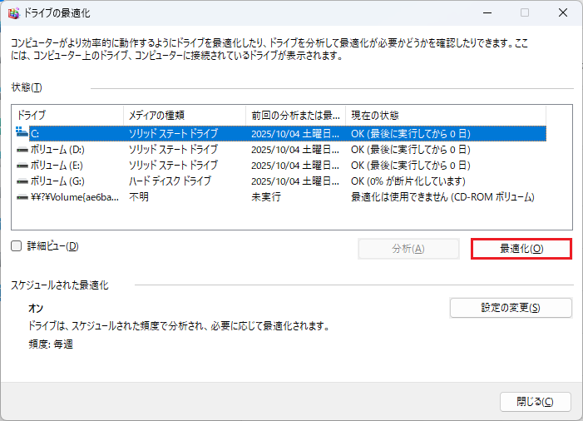This screenshot has width=583, height=421.
Task: Sort by the ドライブ column header
Action: (x=67, y=115)
